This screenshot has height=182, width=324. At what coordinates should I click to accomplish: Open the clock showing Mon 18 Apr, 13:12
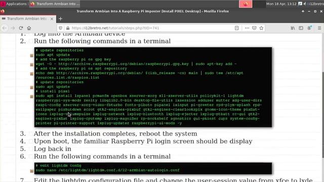click(281, 4)
